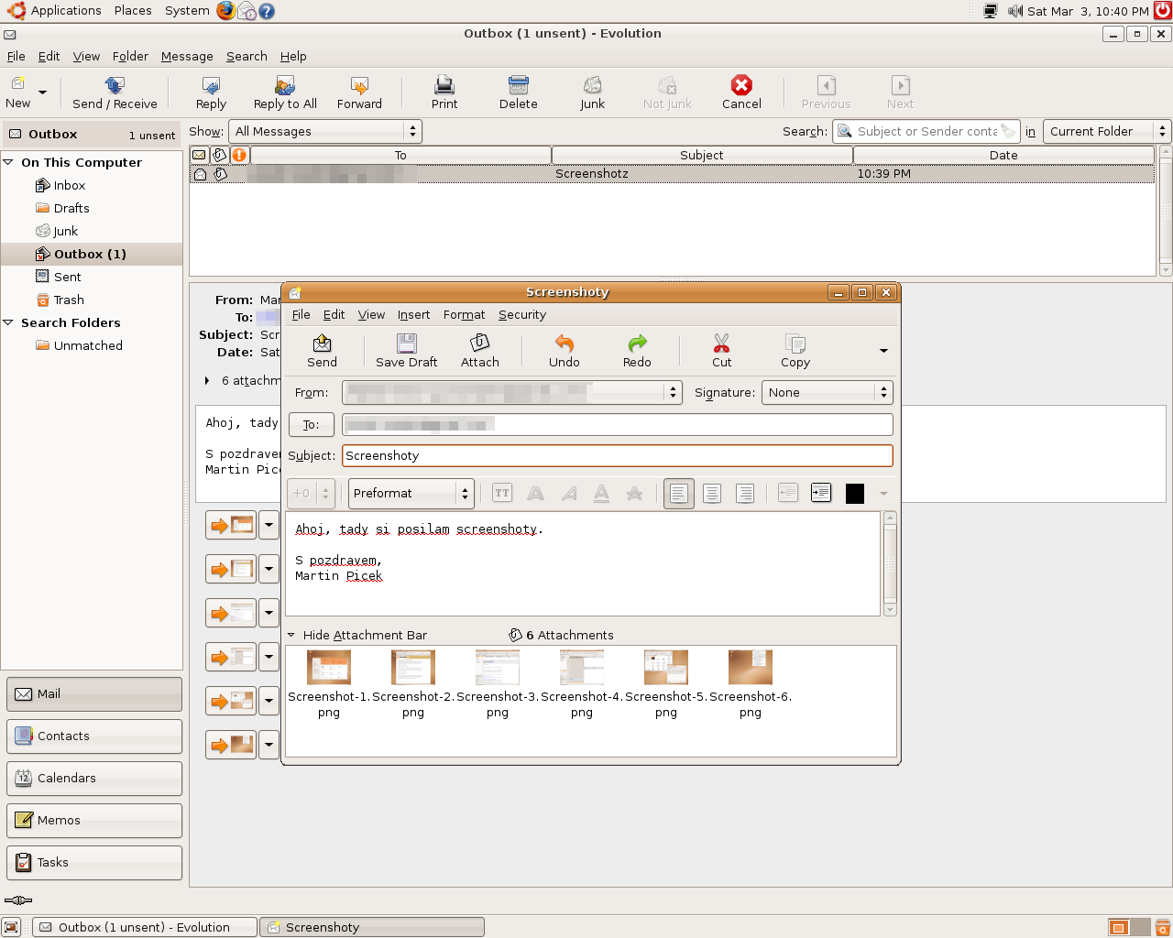Open the Folder menu in Evolution
The width and height of the screenshot is (1173, 938).
[130, 56]
